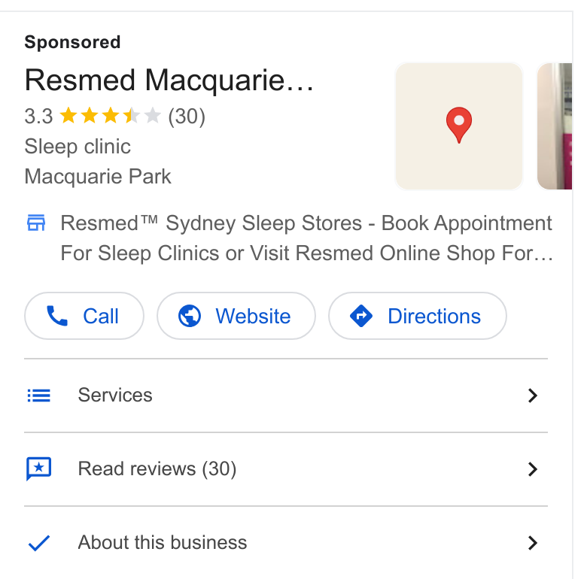This screenshot has width=584, height=579.
Task: Click the blue storefront icon
Action: click(x=36, y=223)
